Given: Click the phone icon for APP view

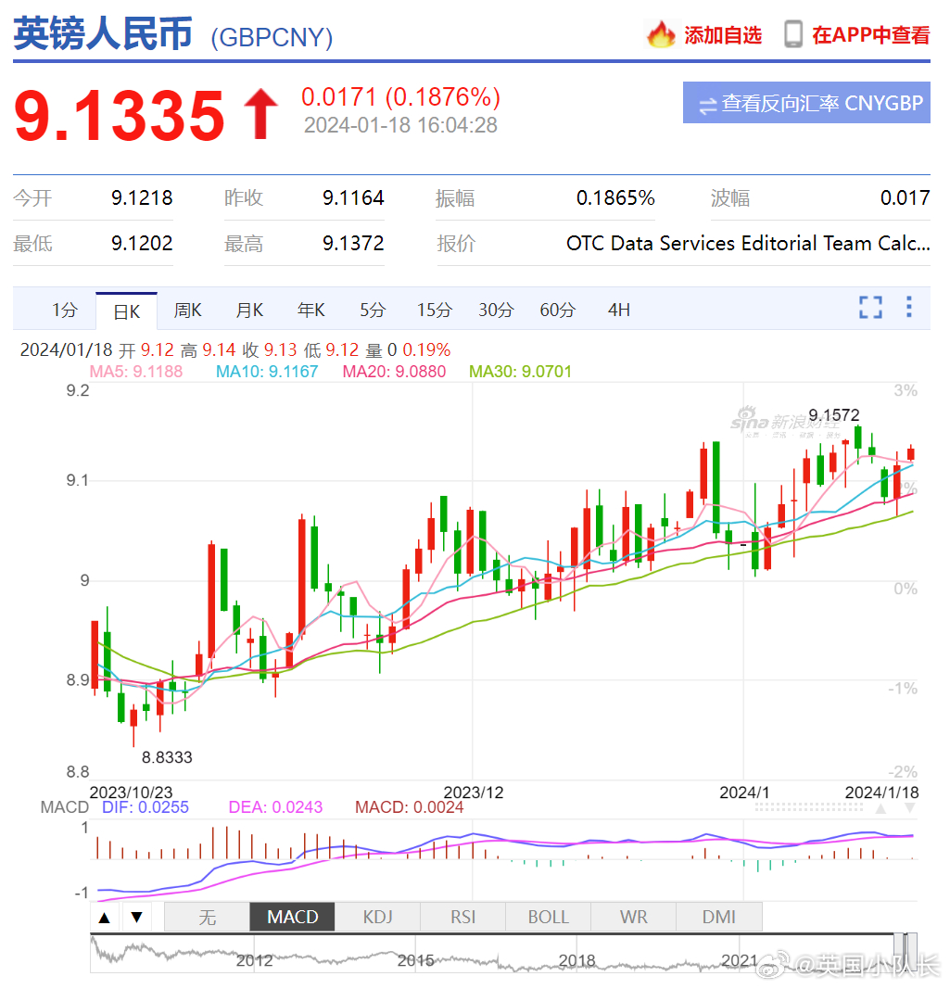Looking at the screenshot, I should 793,34.
